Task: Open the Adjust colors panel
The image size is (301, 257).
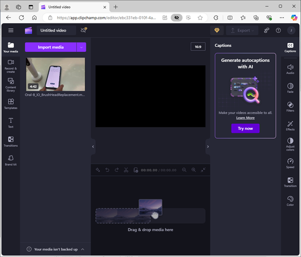Action: 290,144
